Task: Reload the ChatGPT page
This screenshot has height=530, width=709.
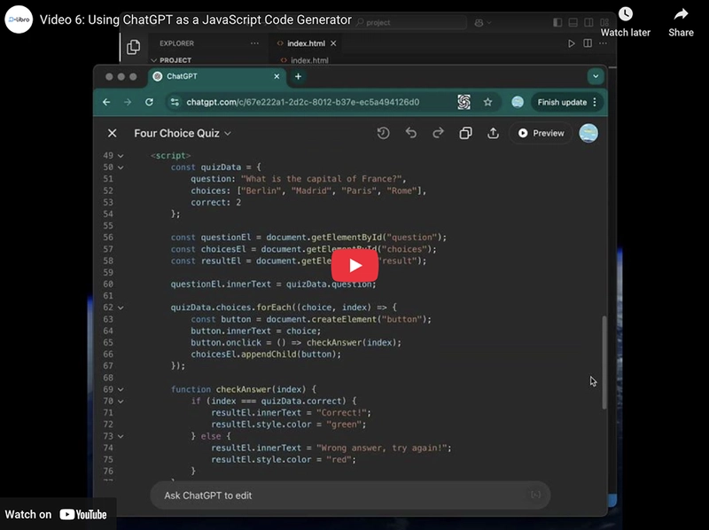Action: (x=149, y=102)
